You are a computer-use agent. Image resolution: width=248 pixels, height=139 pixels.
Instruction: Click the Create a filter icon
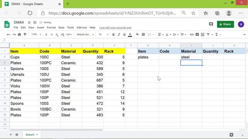208,34
